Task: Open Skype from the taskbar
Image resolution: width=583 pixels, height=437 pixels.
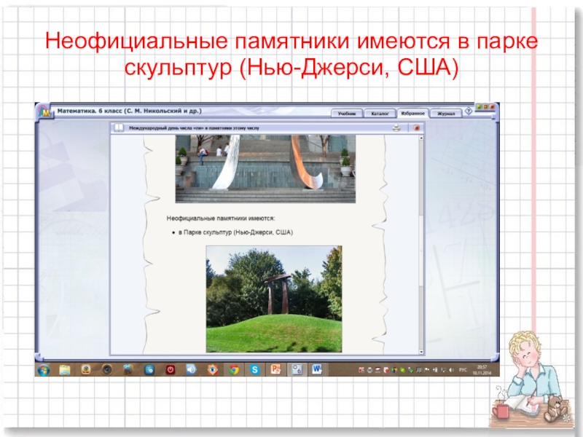Action: (254, 370)
